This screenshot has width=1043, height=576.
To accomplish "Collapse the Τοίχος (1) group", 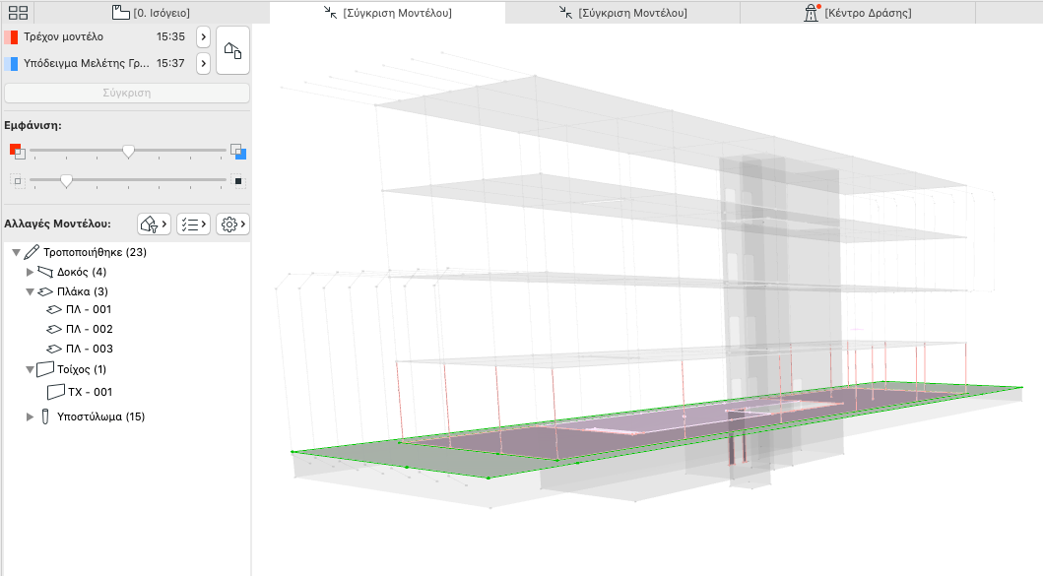I will [30, 370].
